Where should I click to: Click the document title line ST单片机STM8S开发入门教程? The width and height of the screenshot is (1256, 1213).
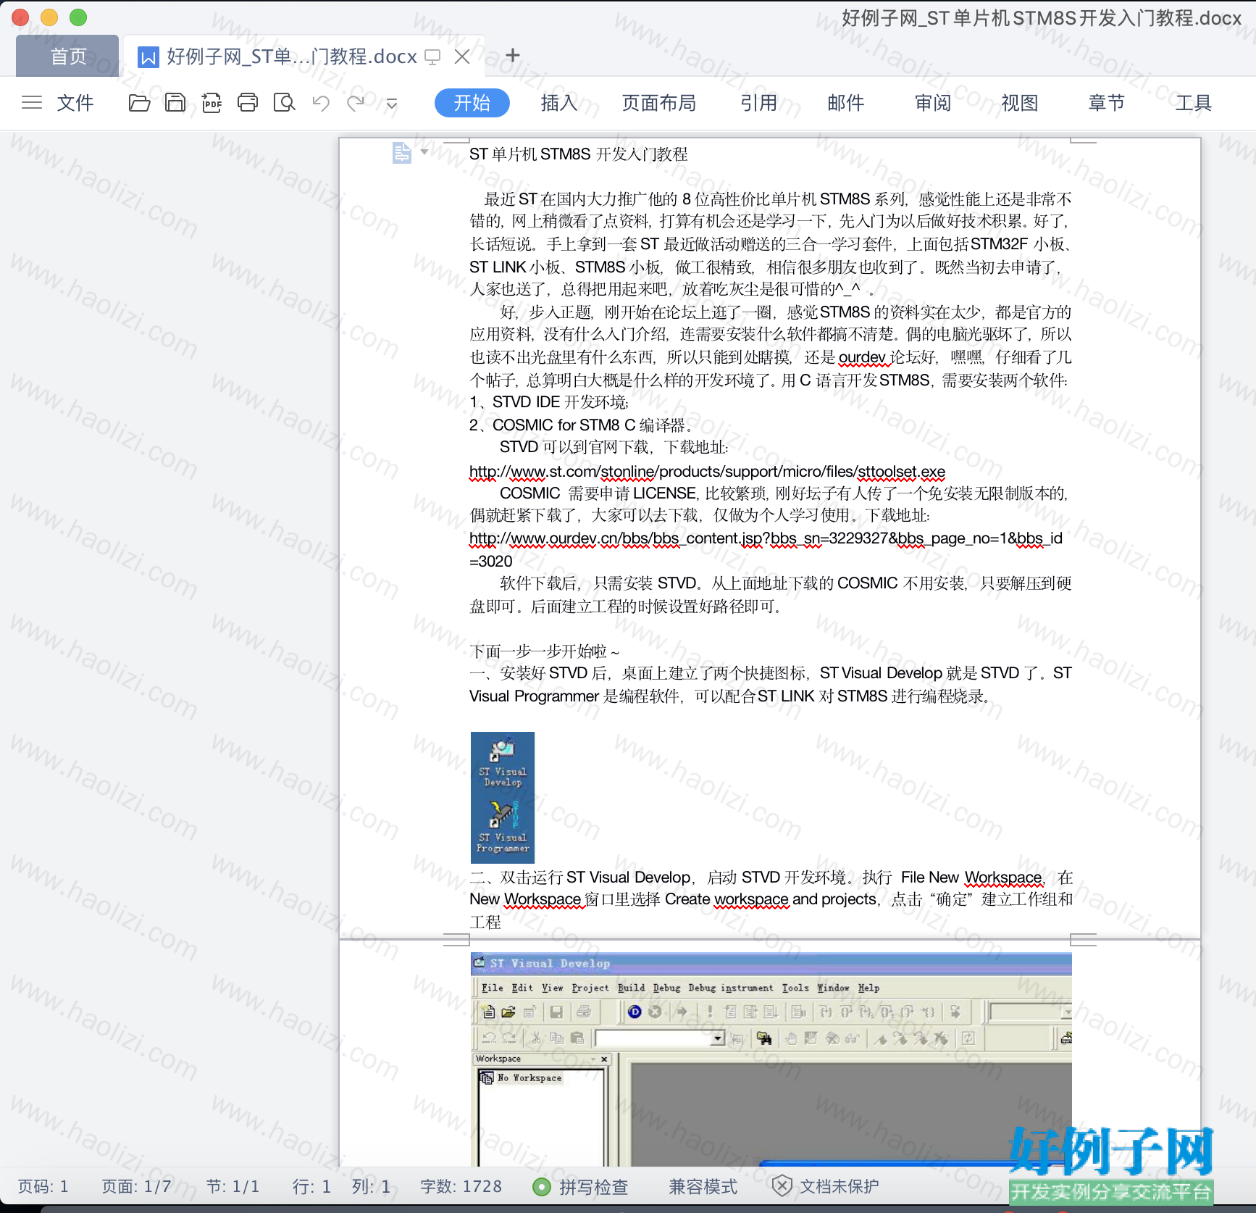pos(579,154)
